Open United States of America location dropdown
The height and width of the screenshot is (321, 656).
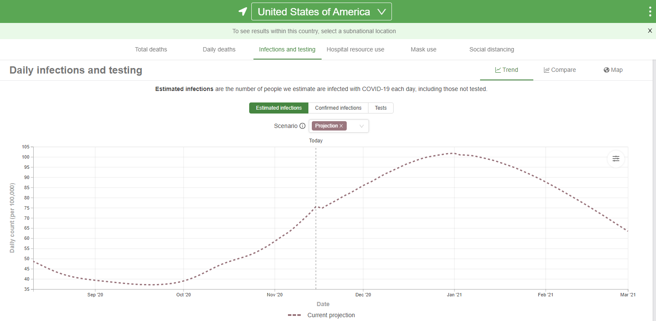(x=321, y=11)
